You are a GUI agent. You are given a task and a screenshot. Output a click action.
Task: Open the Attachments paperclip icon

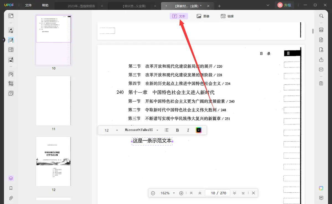pos(11,198)
